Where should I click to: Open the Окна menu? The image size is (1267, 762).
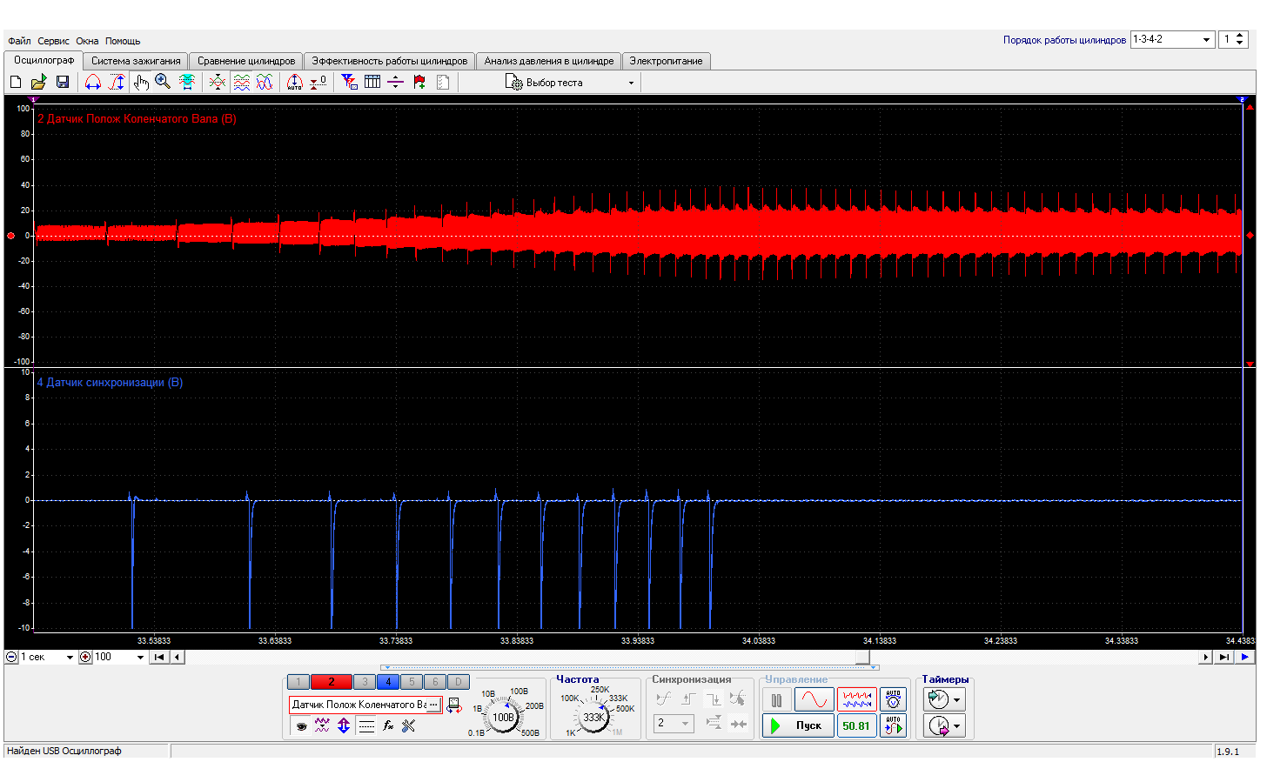(87, 41)
